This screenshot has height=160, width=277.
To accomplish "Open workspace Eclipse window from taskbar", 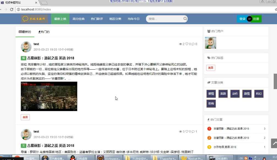I will point(109,158).
